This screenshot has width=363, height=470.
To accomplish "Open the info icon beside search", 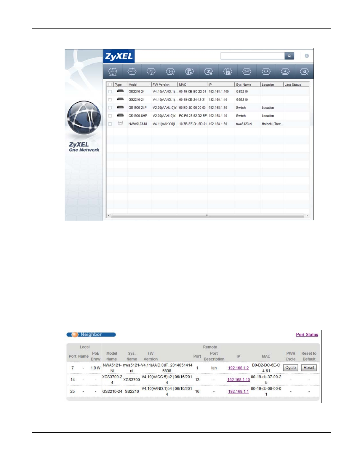I will (307, 56).
